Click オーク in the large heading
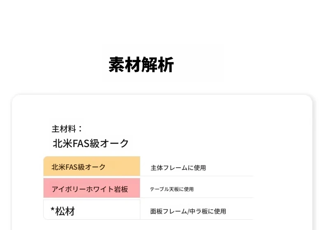 [x=114, y=143]
